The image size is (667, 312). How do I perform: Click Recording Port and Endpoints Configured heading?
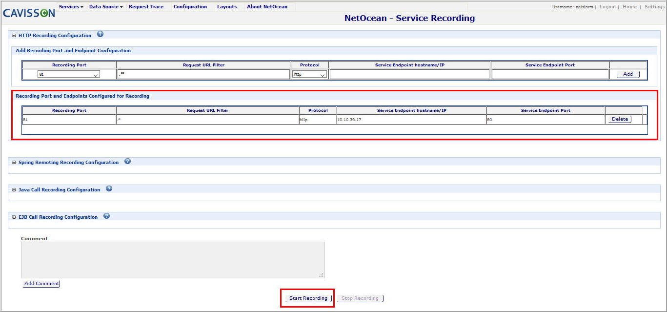pos(82,96)
